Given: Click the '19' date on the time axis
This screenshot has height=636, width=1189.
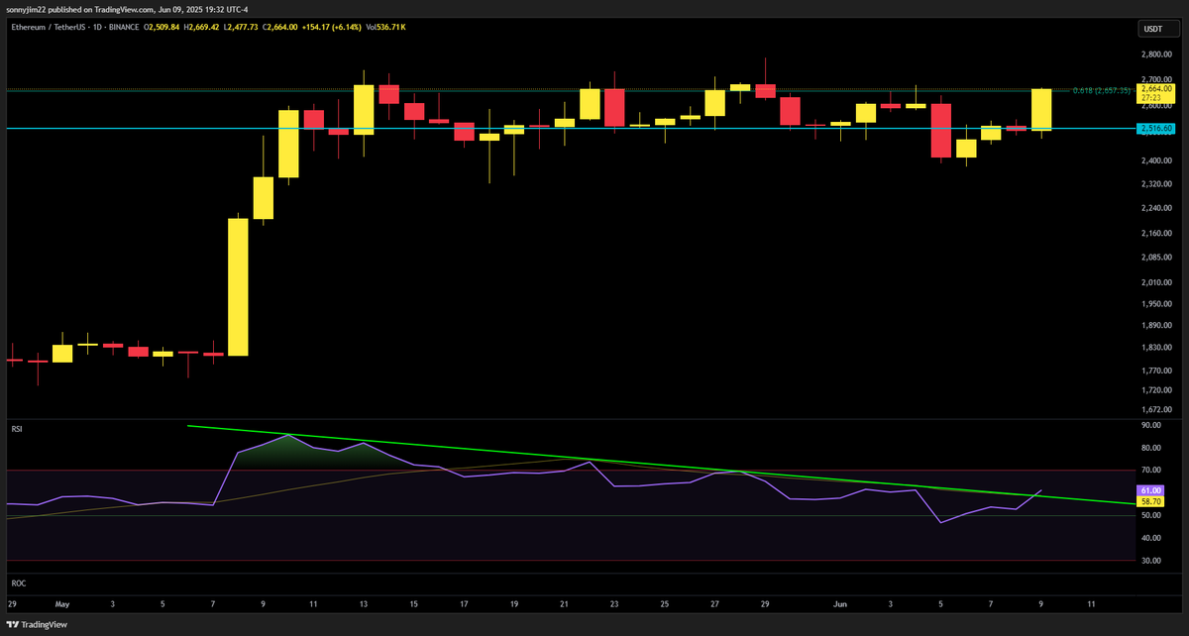Looking at the screenshot, I should 514,602.
